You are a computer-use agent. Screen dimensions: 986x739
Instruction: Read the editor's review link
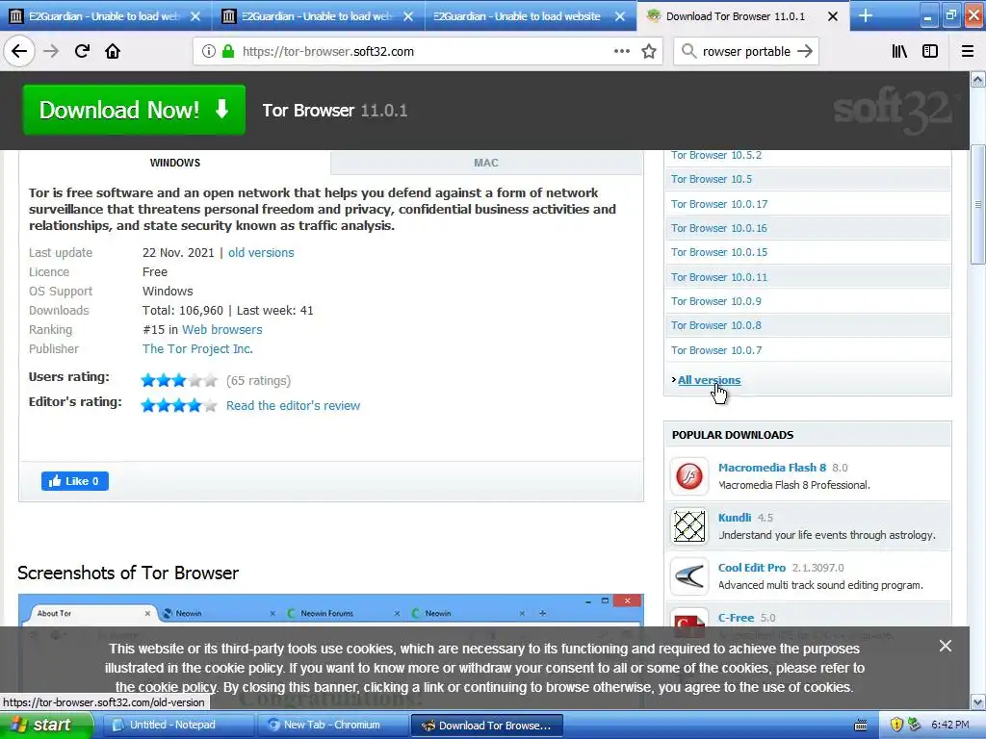[x=293, y=406]
